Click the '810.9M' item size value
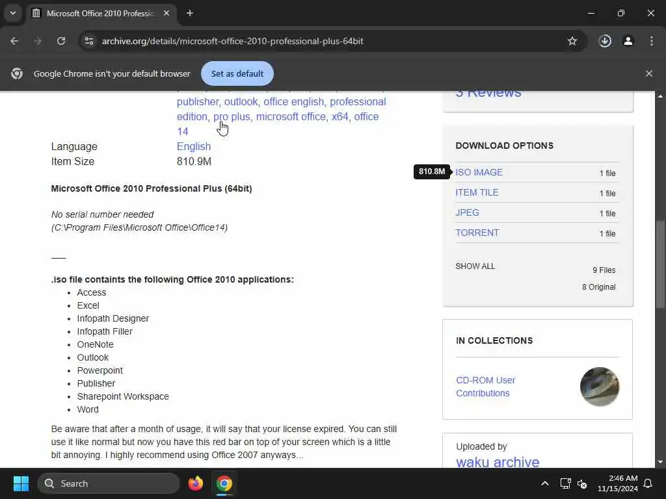 click(x=194, y=161)
